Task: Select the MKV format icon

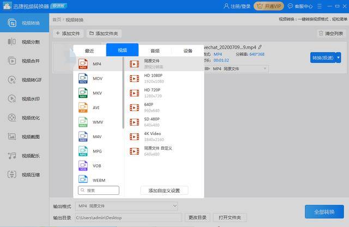Action: point(83,93)
